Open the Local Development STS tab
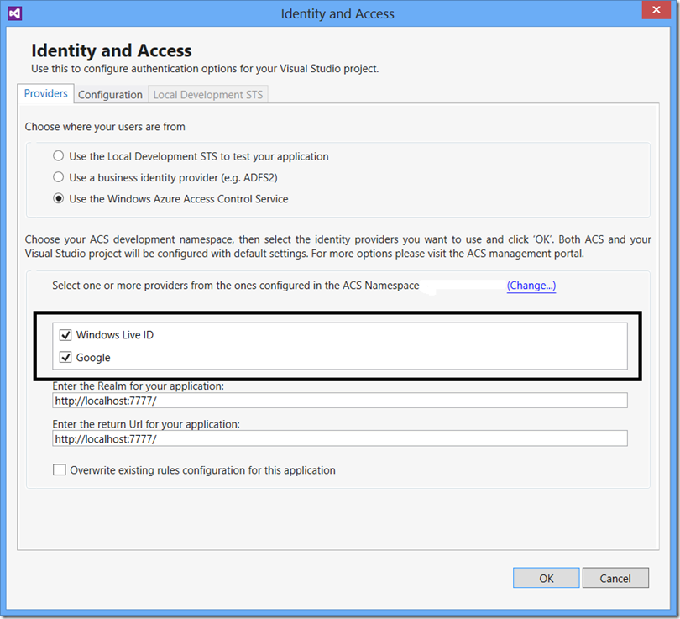This screenshot has height=619, width=680. 207,95
